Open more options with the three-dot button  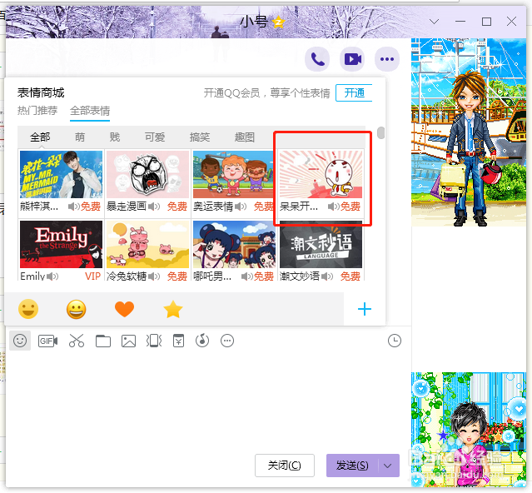387,59
